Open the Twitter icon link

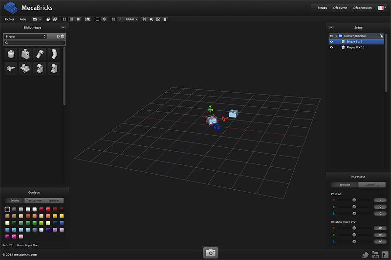pos(365,254)
